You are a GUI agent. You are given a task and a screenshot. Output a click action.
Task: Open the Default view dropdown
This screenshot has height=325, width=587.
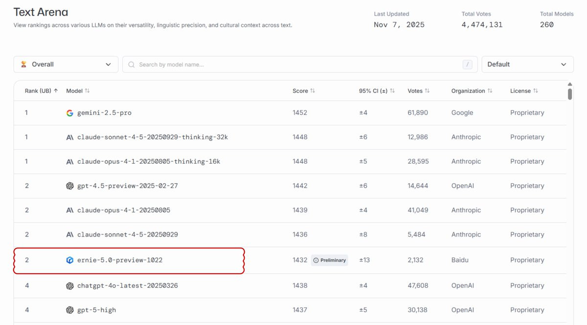point(527,65)
